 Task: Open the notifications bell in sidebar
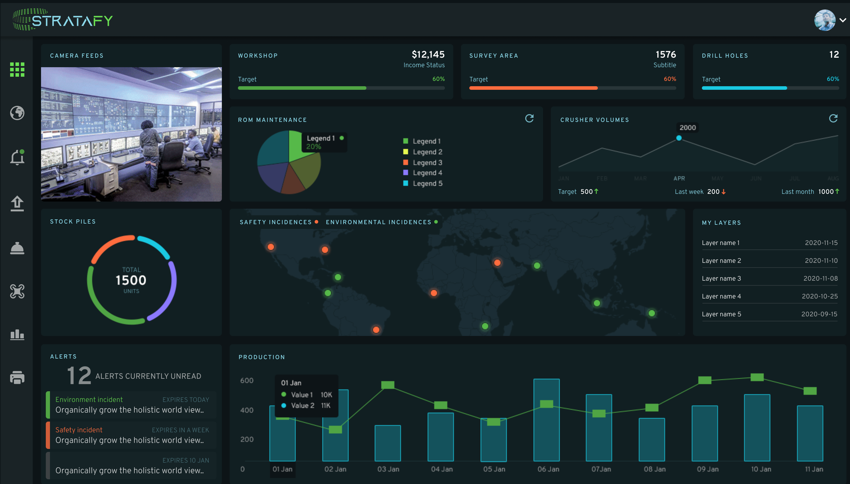click(x=17, y=157)
